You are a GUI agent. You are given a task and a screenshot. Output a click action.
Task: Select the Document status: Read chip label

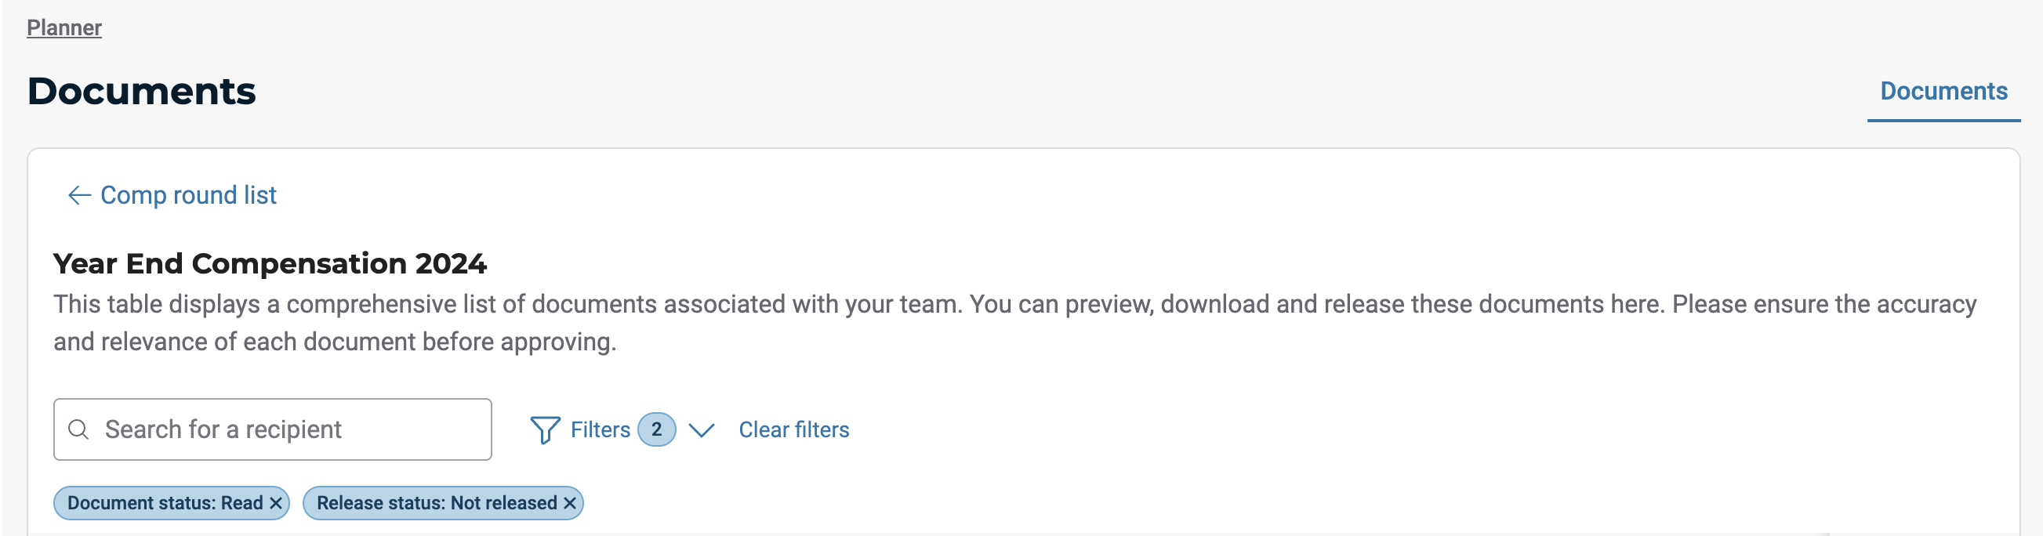(x=164, y=504)
